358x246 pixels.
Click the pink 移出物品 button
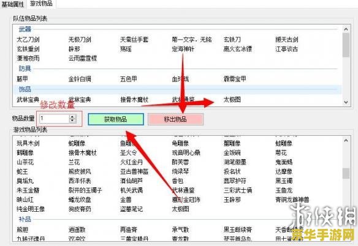click(175, 119)
